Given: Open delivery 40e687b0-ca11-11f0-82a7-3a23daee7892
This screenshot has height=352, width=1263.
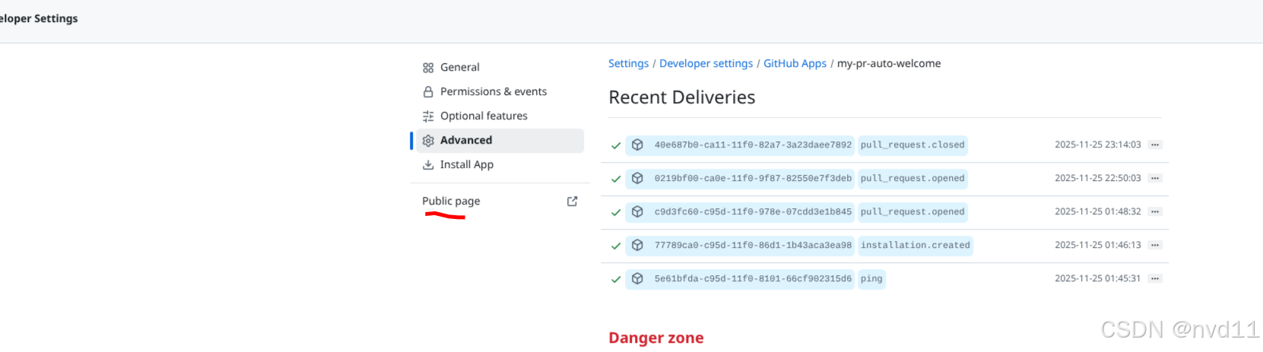Looking at the screenshot, I should coord(753,145).
